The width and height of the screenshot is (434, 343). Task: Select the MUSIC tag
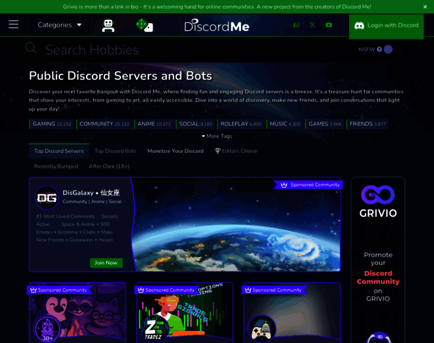coord(285,124)
